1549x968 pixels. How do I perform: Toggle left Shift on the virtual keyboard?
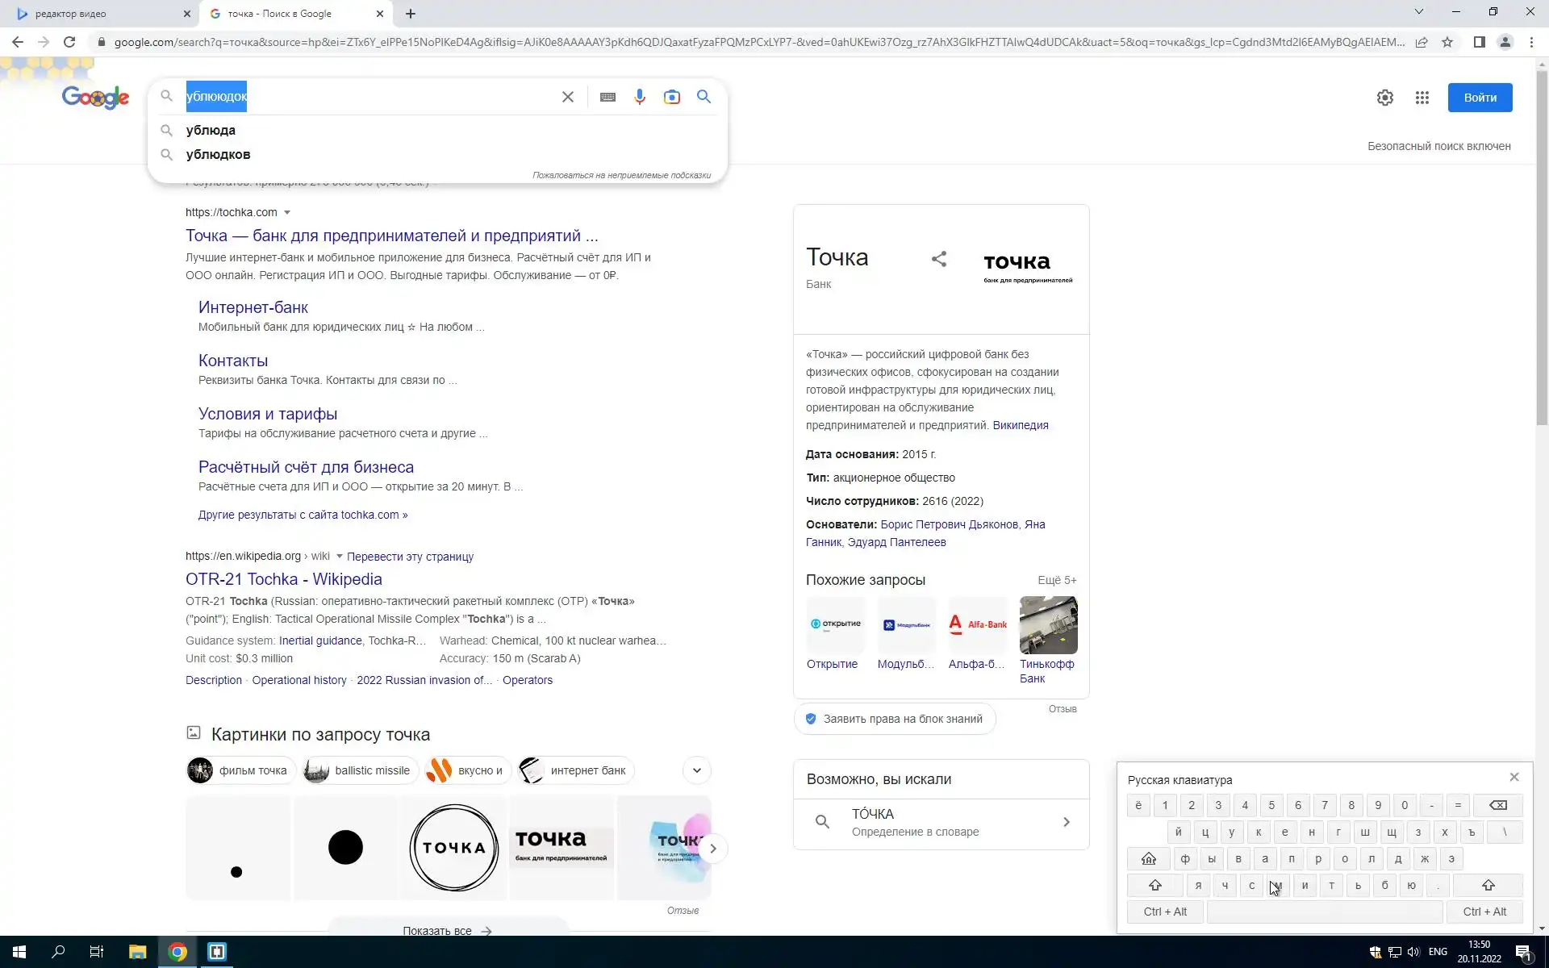[x=1154, y=886]
